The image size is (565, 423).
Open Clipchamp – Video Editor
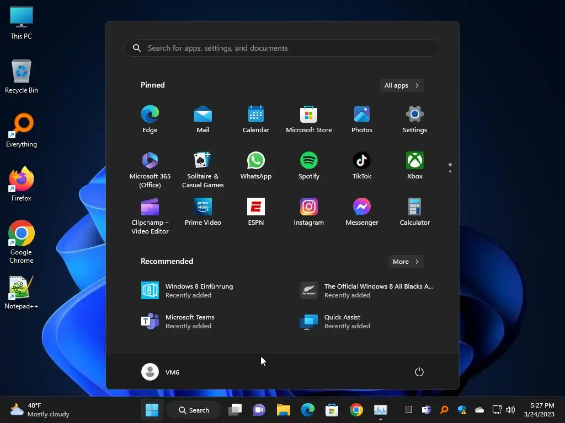point(150,216)
